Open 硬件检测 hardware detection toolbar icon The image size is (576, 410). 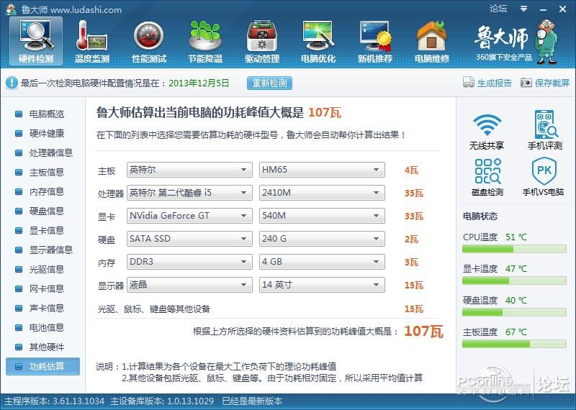click(x=35, y=41)
